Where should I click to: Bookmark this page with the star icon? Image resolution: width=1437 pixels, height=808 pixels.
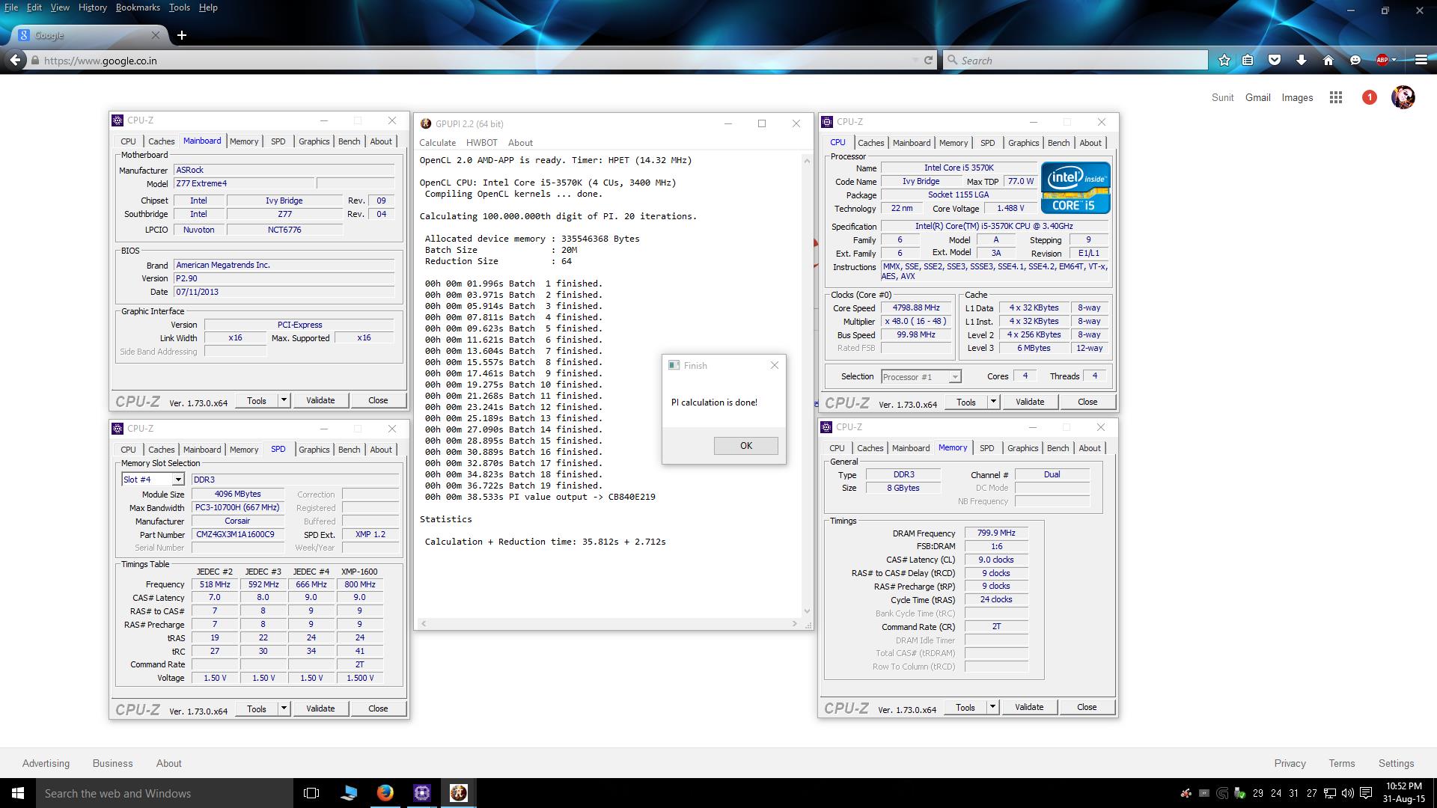[x=1224, y=61]
